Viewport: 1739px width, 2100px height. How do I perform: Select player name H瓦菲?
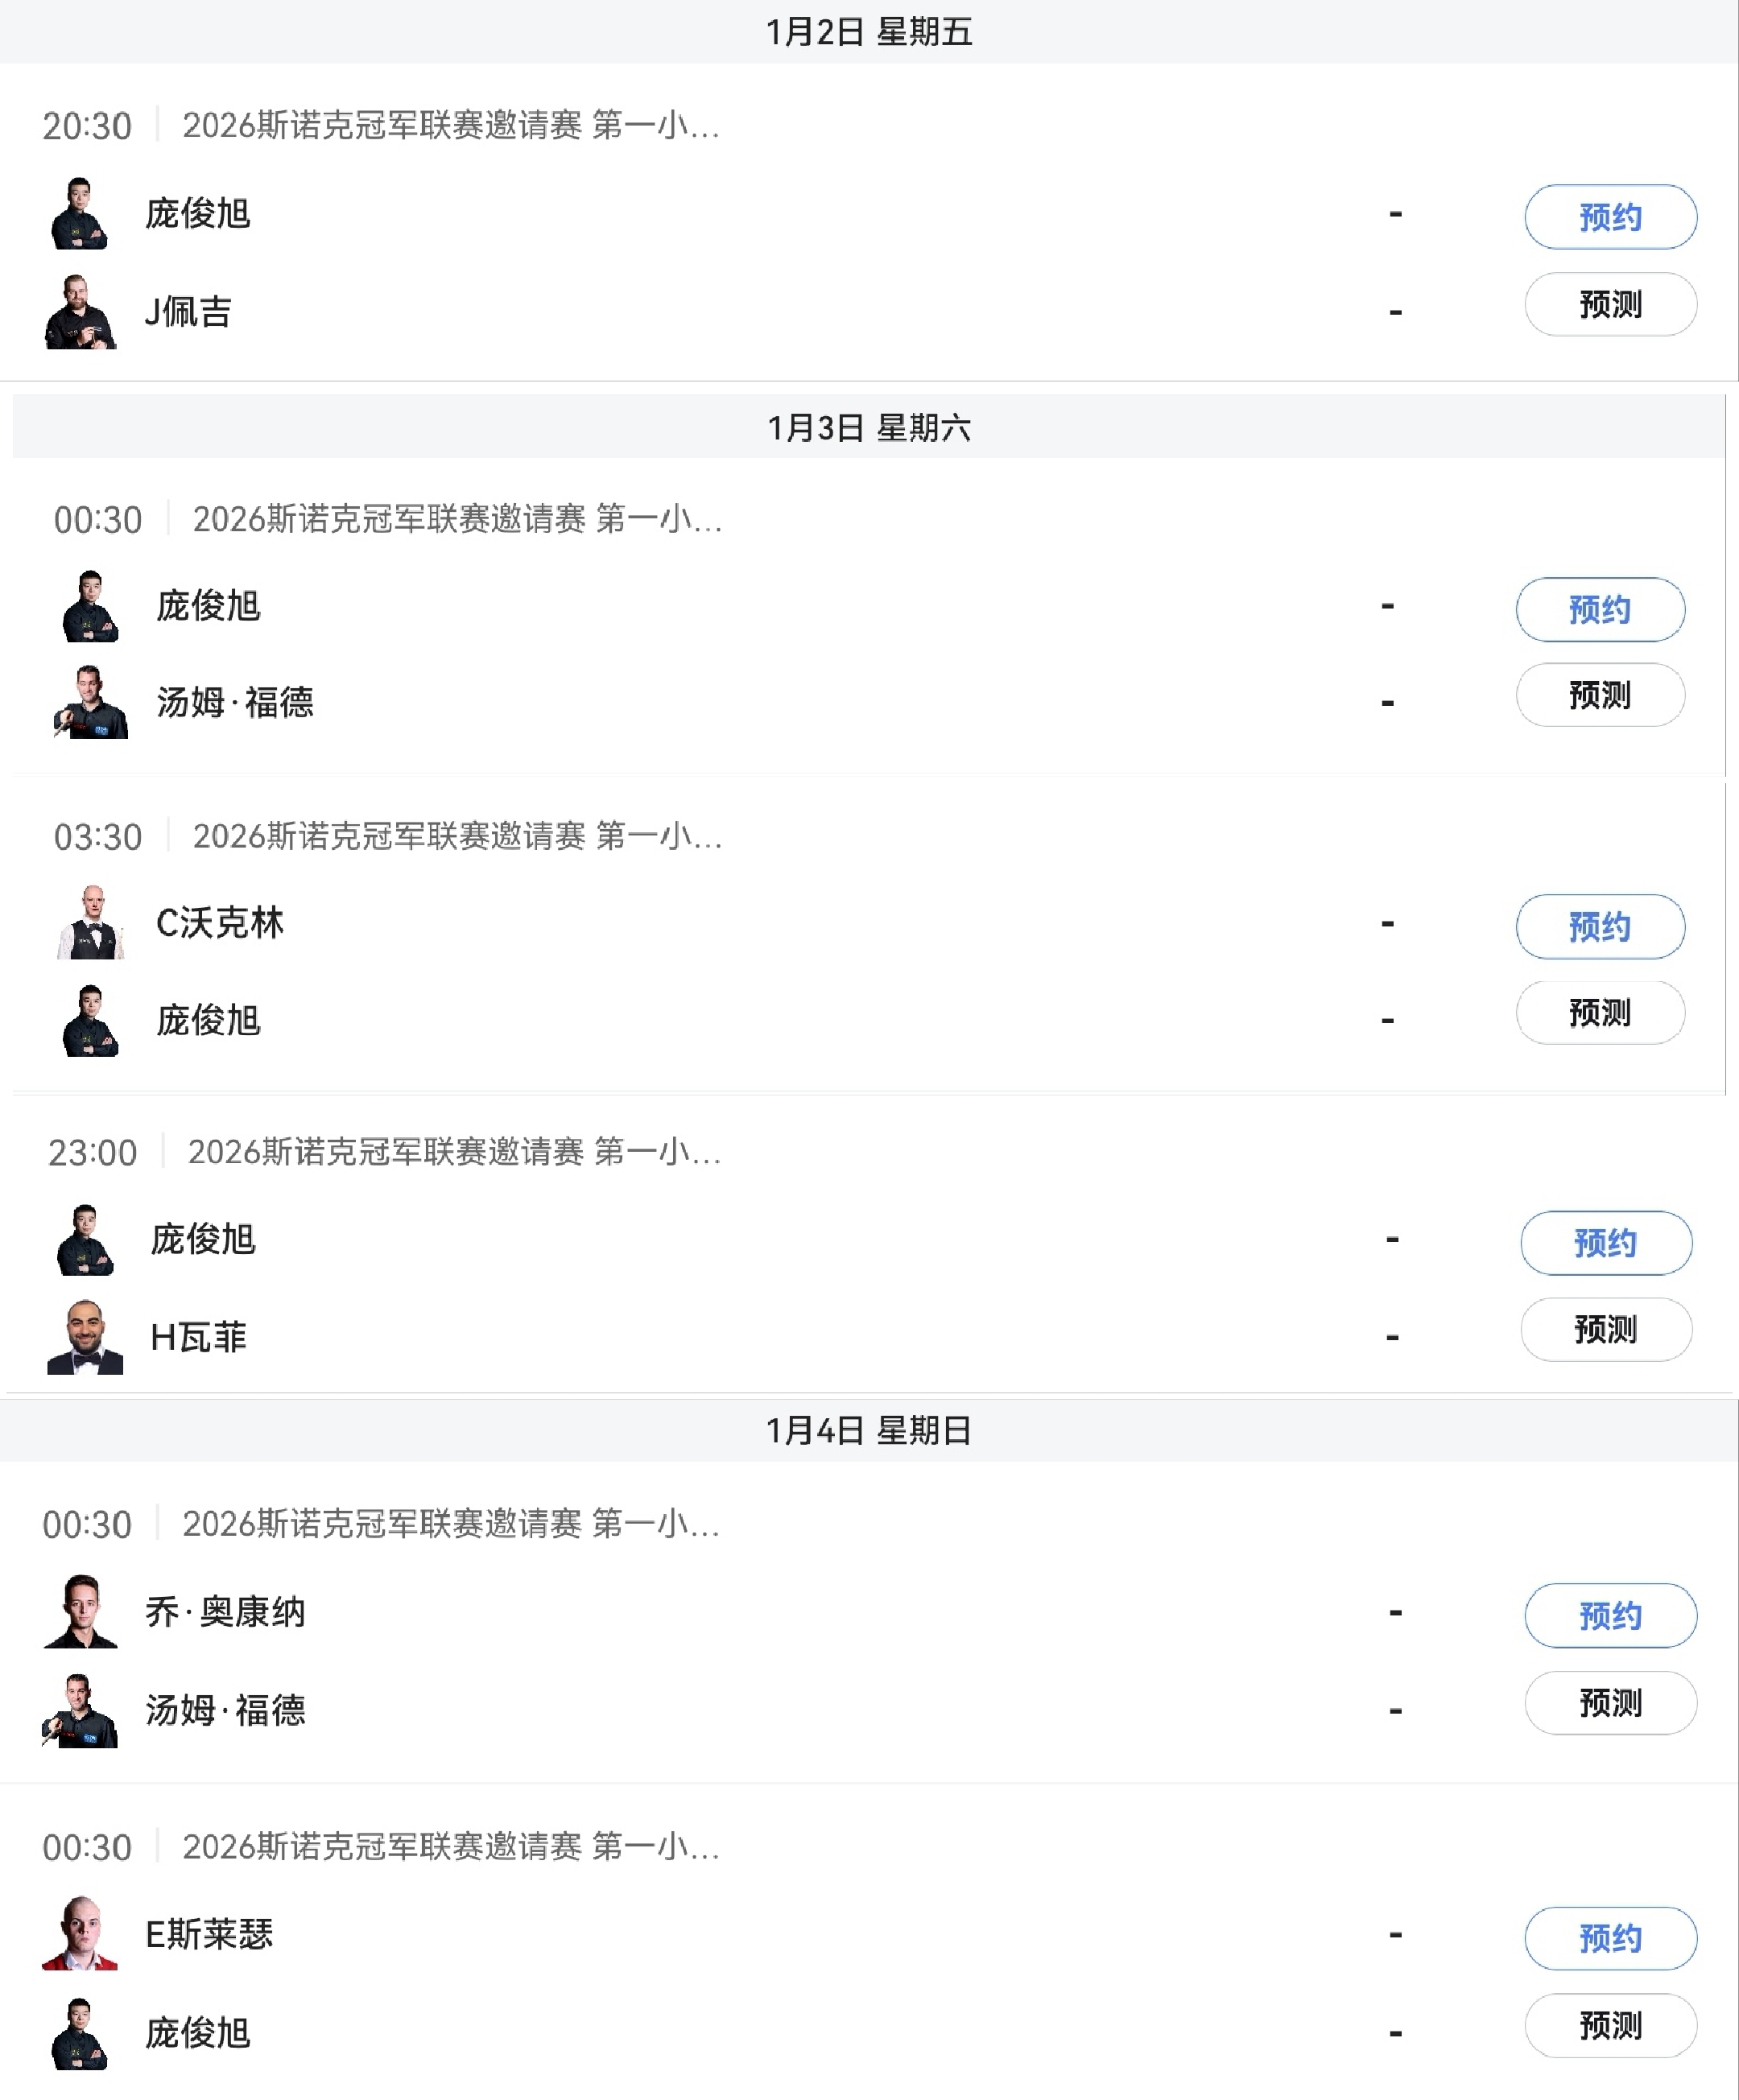pos(198,1338)
